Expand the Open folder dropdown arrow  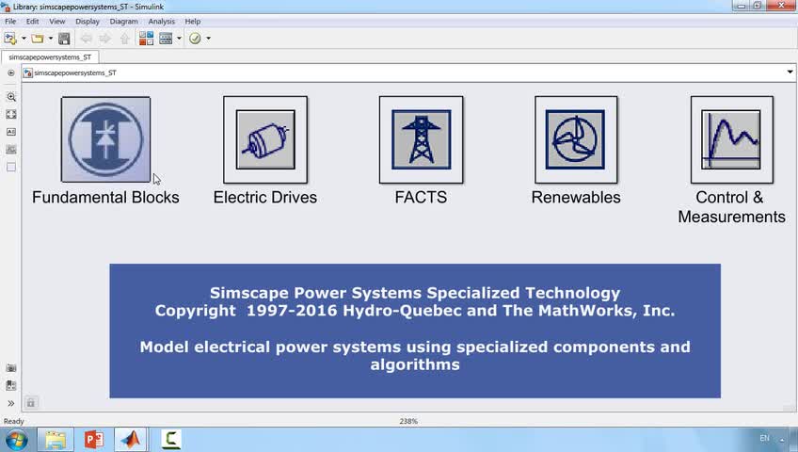tap(51, 39)
